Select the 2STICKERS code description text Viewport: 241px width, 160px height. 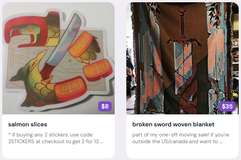[x=55, y=138]
